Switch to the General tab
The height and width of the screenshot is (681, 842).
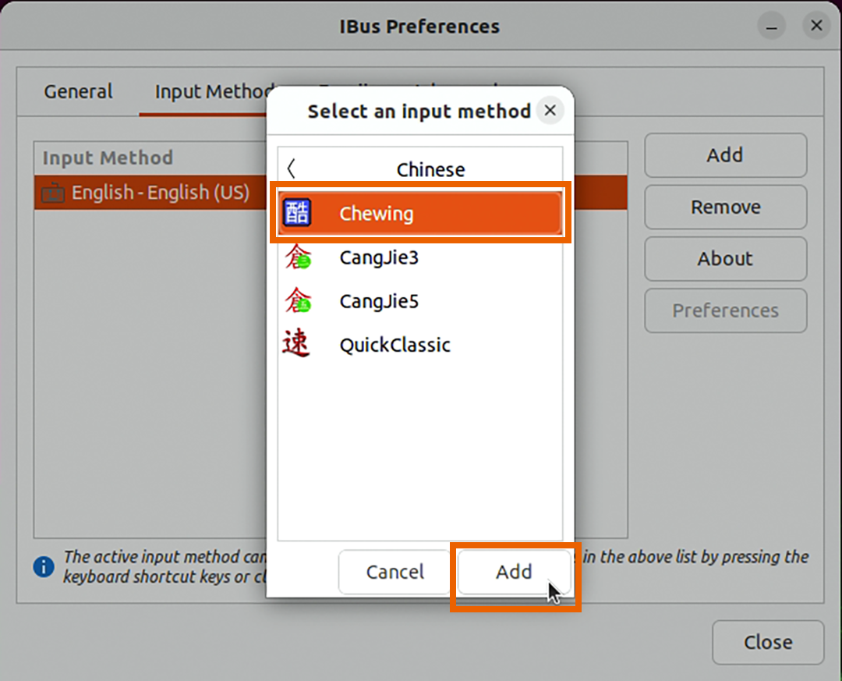point(78,92)
